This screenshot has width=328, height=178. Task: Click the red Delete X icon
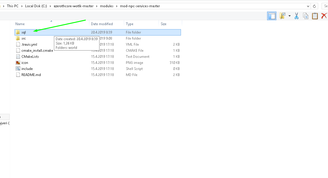tap(324, 16)
